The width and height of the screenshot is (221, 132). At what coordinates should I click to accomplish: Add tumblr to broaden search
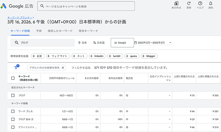pyautogui.click(x=115, y=56)
